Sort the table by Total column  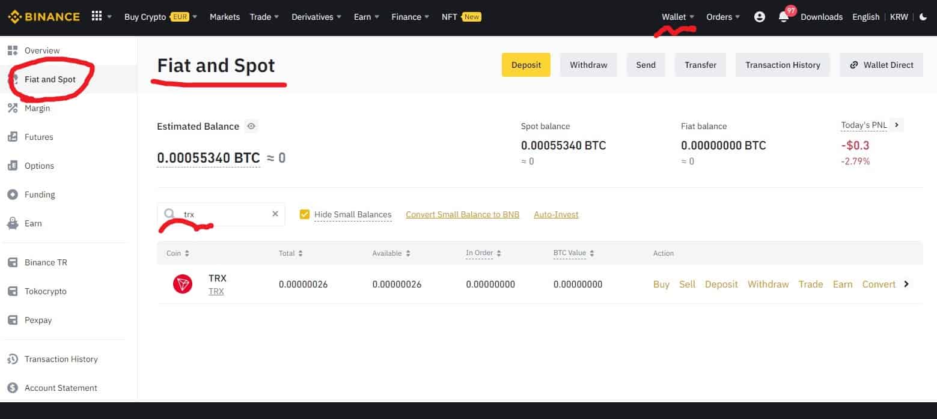click(290, 253)
